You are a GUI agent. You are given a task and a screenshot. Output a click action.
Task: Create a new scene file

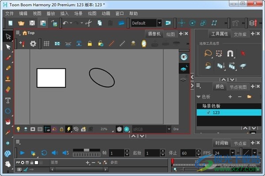11,23
